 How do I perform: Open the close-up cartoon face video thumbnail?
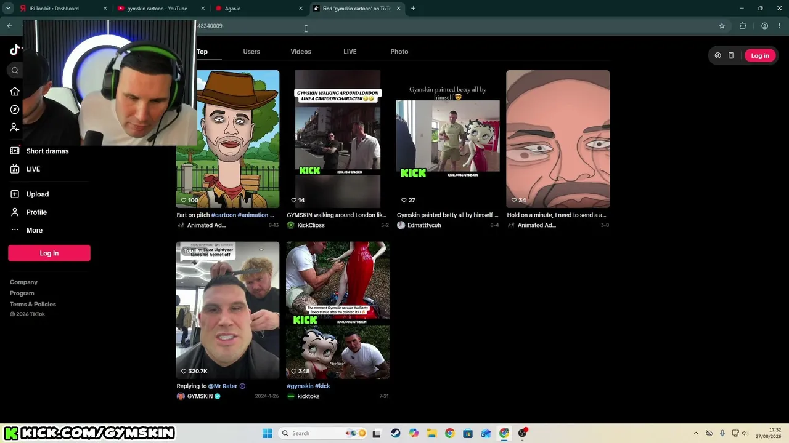pos(558,139)
